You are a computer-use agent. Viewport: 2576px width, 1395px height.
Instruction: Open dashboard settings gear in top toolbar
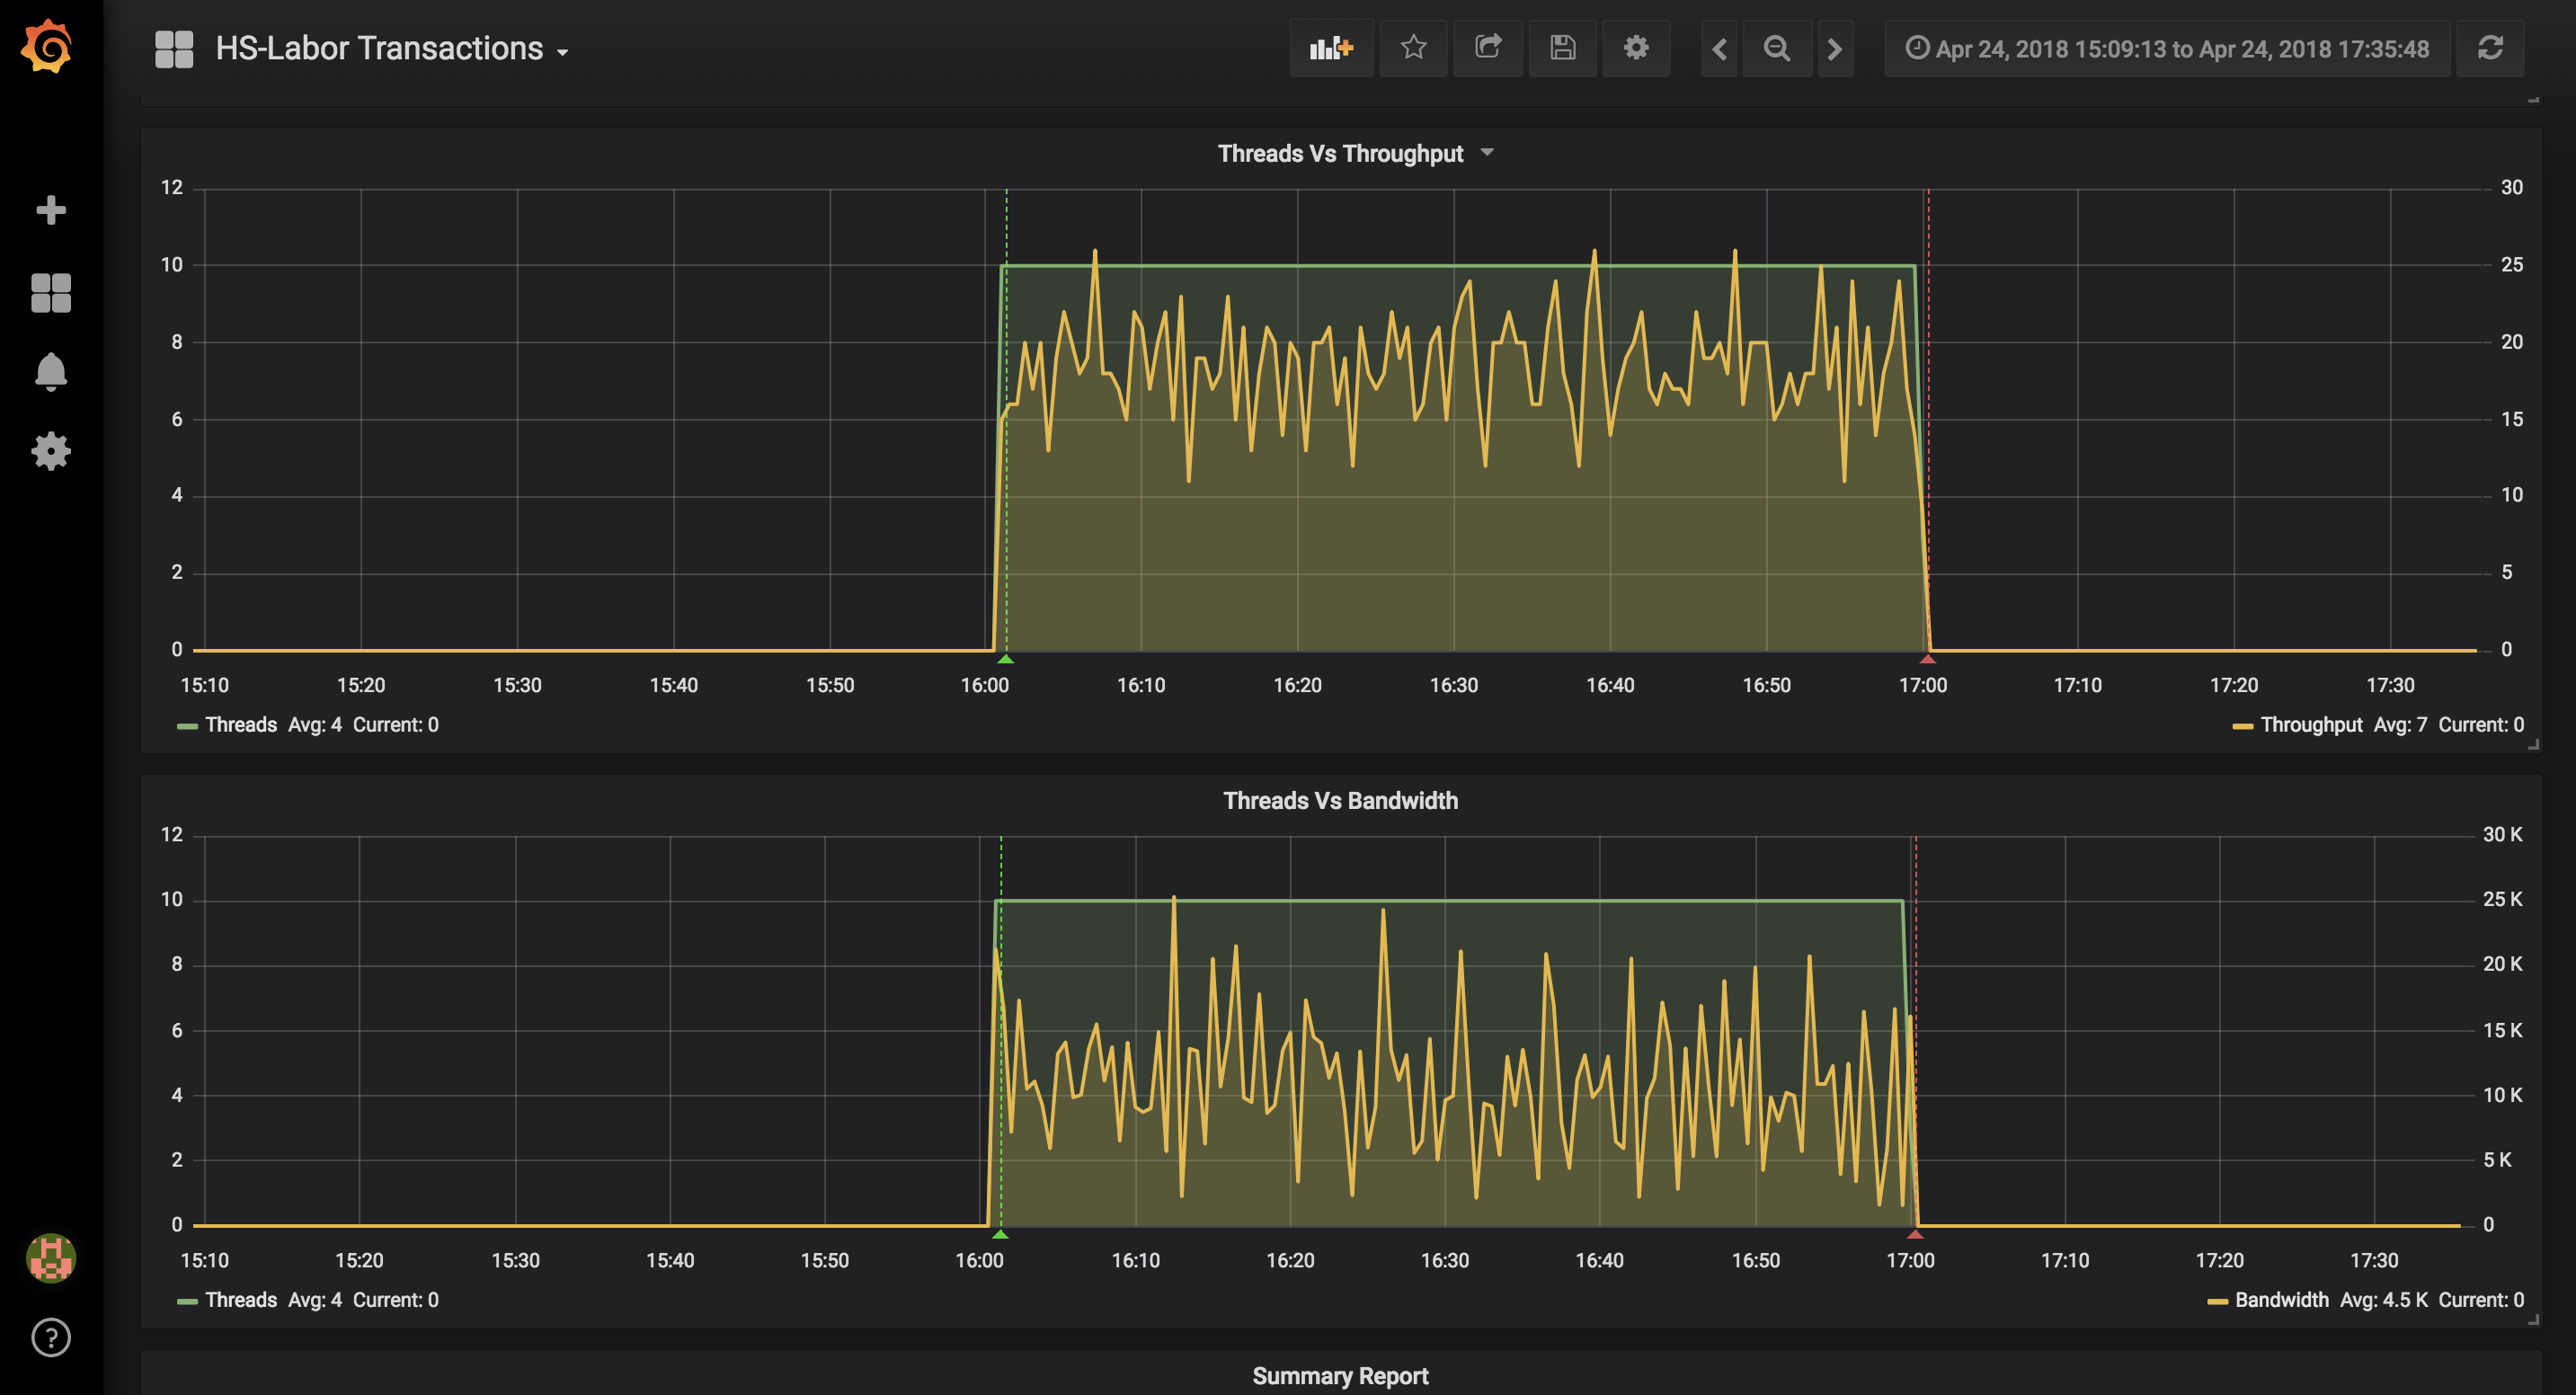tap(1636, 48)
